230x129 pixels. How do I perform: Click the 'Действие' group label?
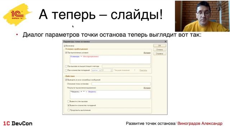70,76
